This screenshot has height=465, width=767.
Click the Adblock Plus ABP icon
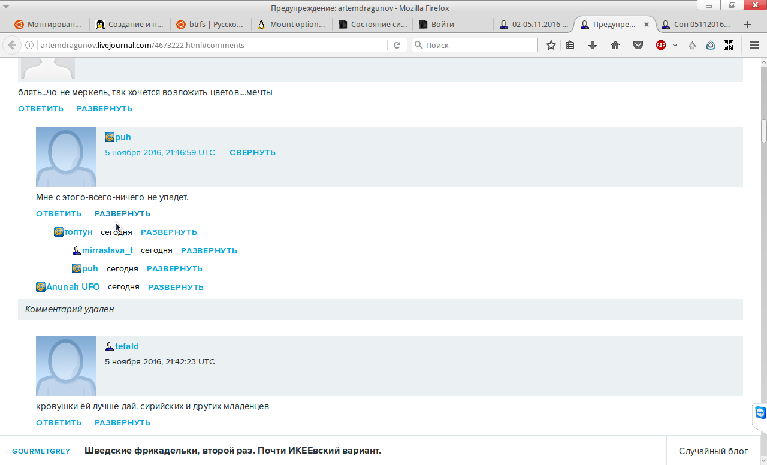click(661, 45)
